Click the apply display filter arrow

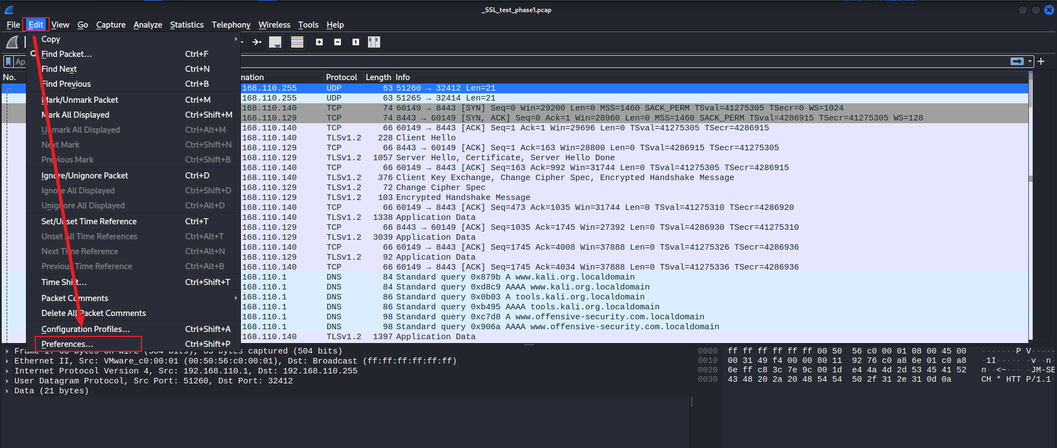point(1017,61)
